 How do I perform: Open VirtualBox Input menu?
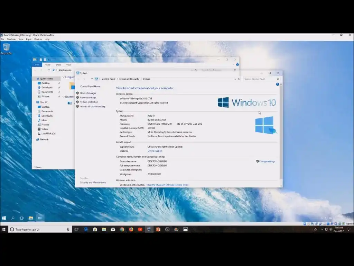point(29,39)
